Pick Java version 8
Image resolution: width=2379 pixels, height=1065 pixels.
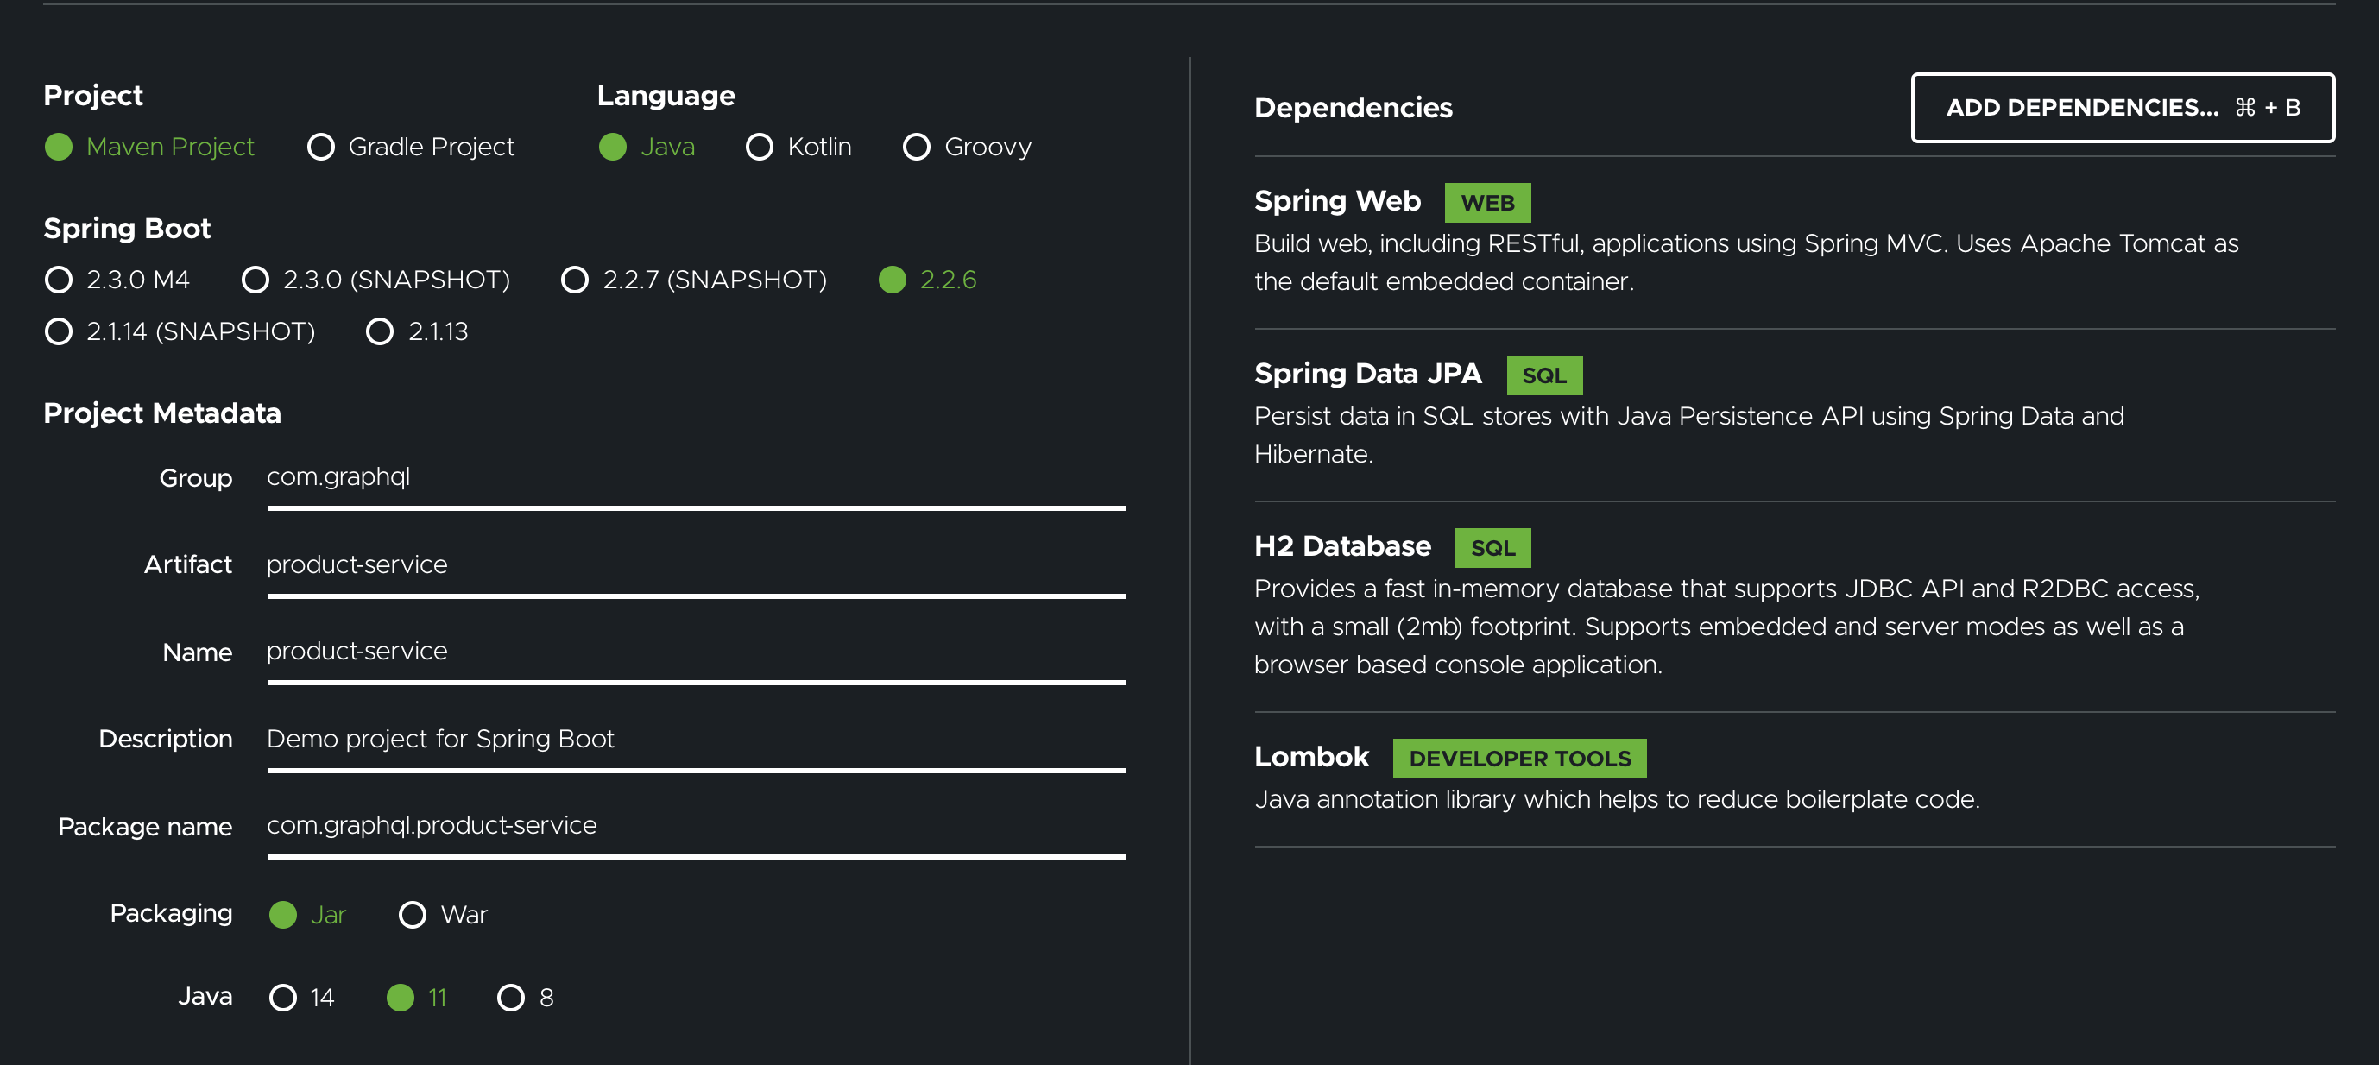pyautogui.click(x=526, y=998)
